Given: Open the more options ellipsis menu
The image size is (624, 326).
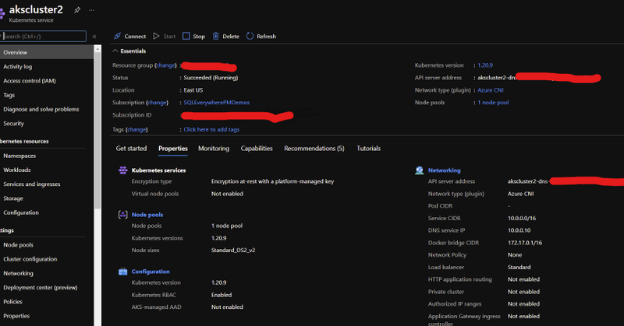Looking at the screenshot, I should (91, 10).
